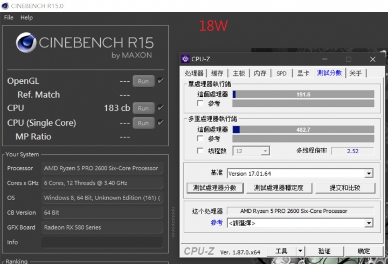
Task: Switch to the 缓存 cache tab
Action: pyautogui.click(x=217, y=73)
